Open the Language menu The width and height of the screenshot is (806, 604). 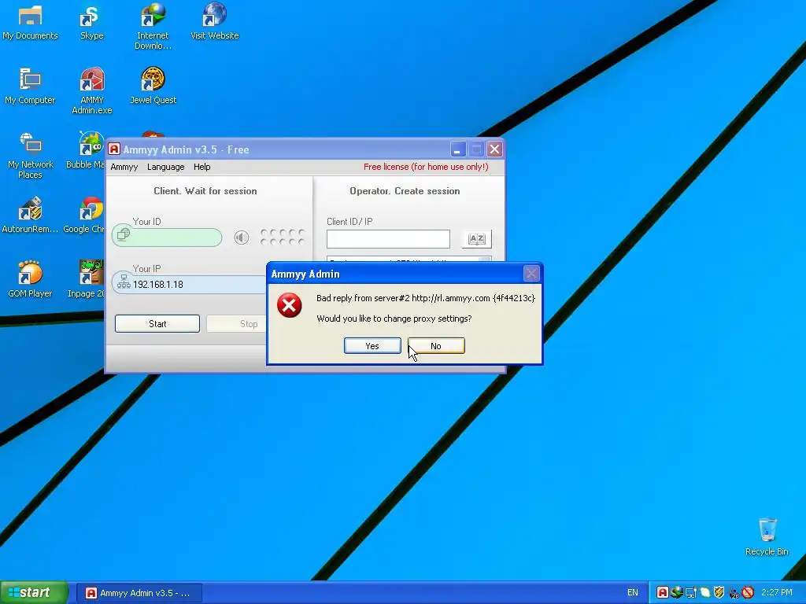(165, 167)
